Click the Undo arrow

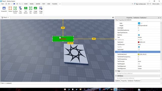[20, 4]
